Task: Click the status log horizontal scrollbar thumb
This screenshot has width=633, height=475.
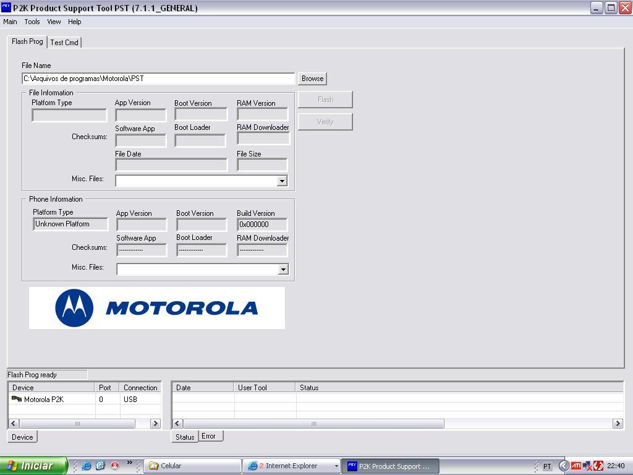Action: click(x=313, y=424)
